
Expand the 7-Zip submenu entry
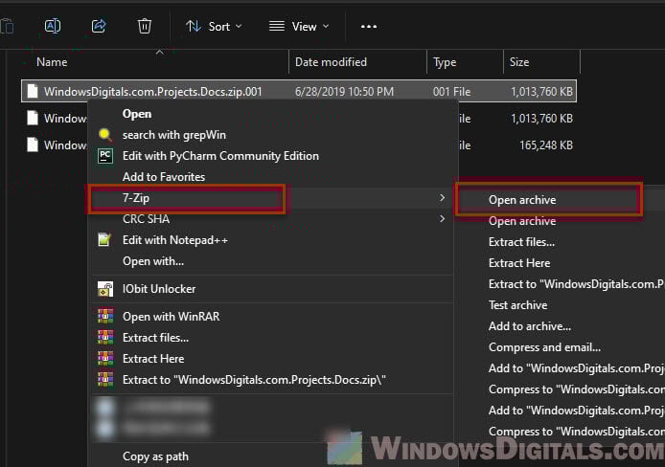pyautogui.click(x=270, y=198)
